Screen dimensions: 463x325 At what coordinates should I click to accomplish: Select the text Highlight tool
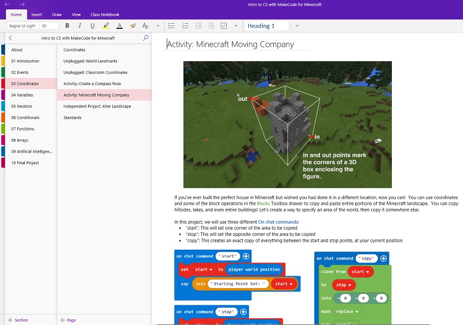point(106,26)
